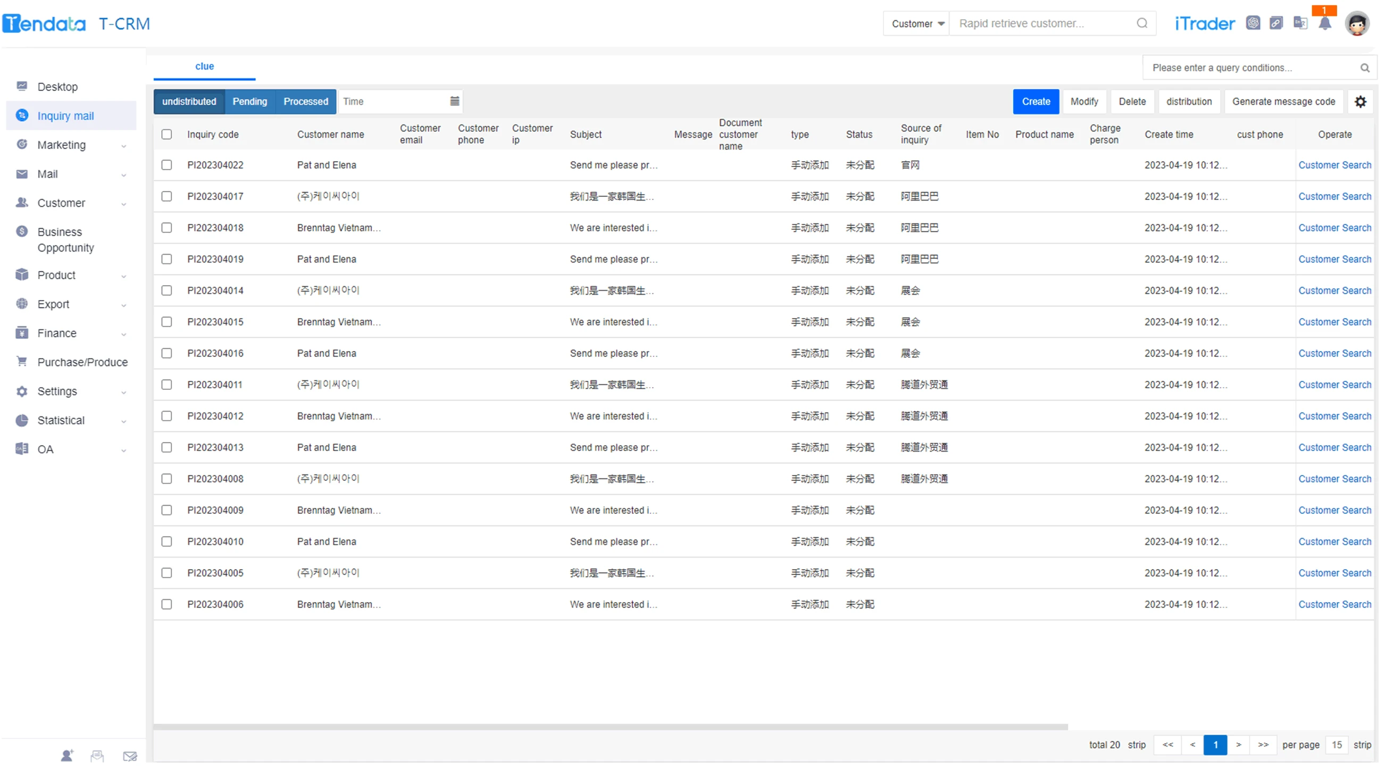
Task: Click Customer Search link for PI202304022
Action: click(1334, 164)
